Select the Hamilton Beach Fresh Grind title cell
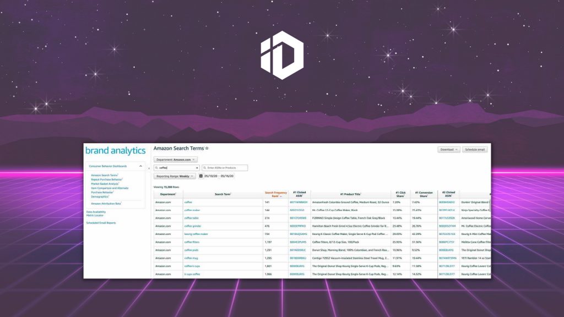564x317 pixels. click(x=351, y=226)
